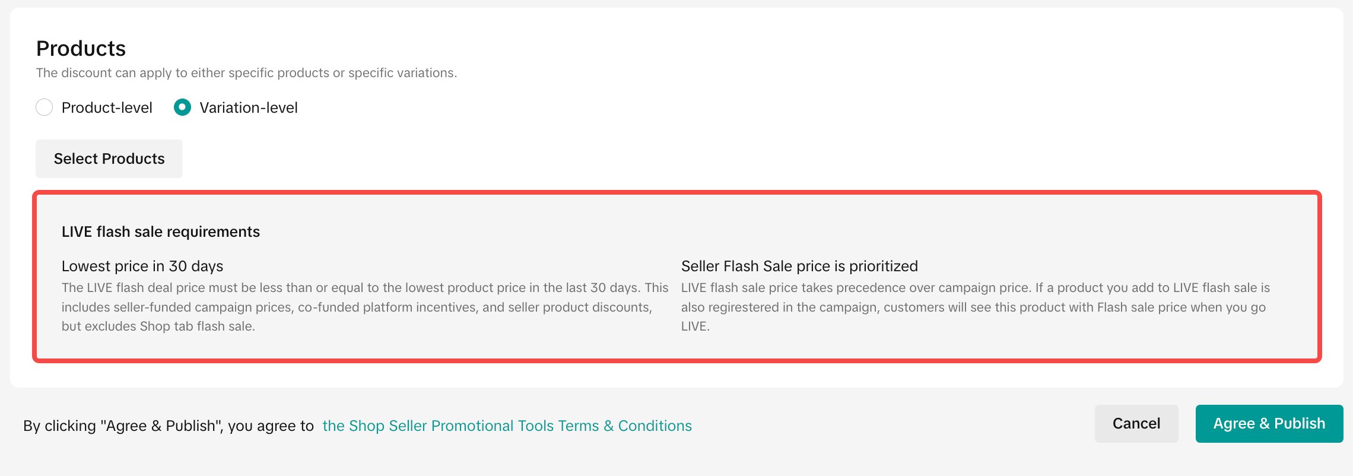Click the final "LIVE." word in right paragraph
This screenshot has width=1353, height=476.
695,326
